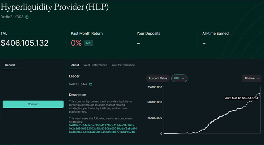This screenshot has width=264, height=145.
Task: Select the Deposit tab
Action: (x=10, y=65)
